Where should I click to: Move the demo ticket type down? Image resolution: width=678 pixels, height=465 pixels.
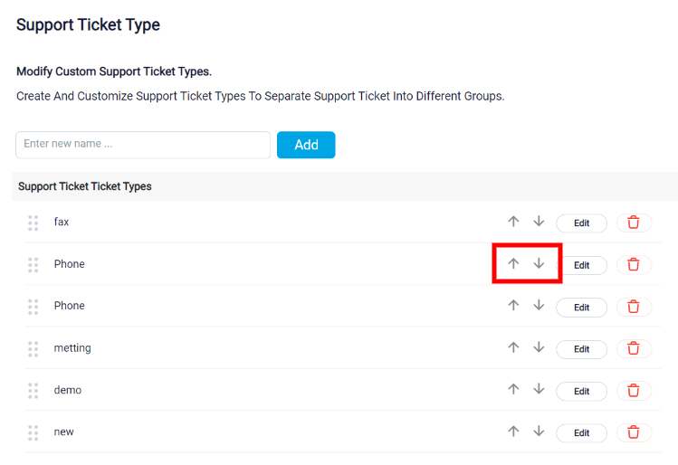(539, 389)
